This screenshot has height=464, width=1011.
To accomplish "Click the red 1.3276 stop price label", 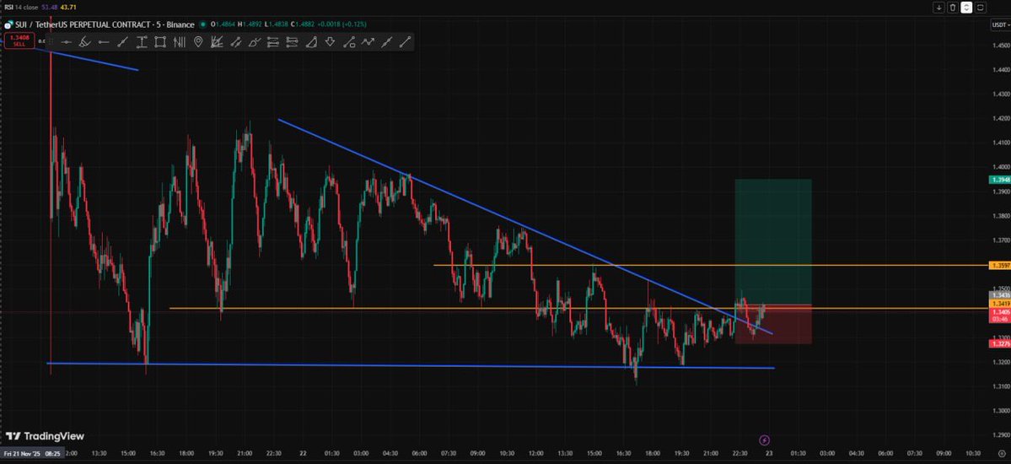I will (1000, 344).
